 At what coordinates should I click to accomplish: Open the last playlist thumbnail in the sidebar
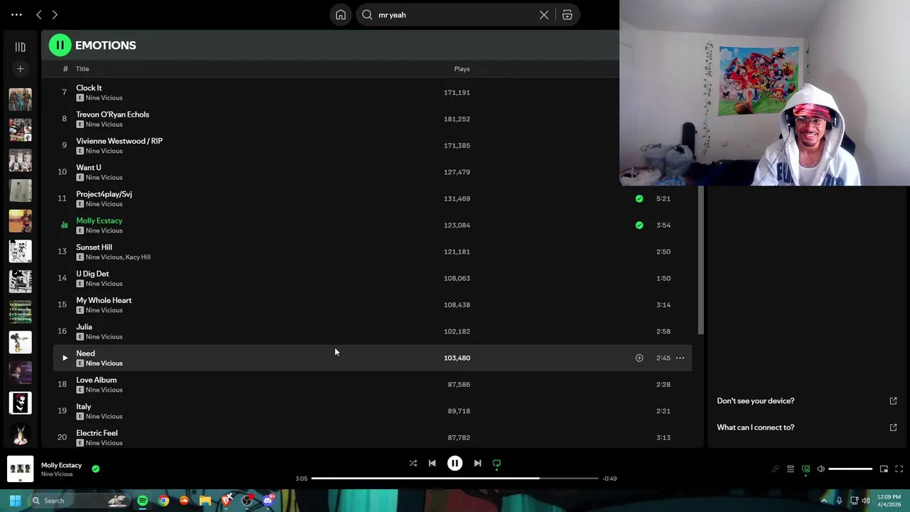[x=20, y=433]
